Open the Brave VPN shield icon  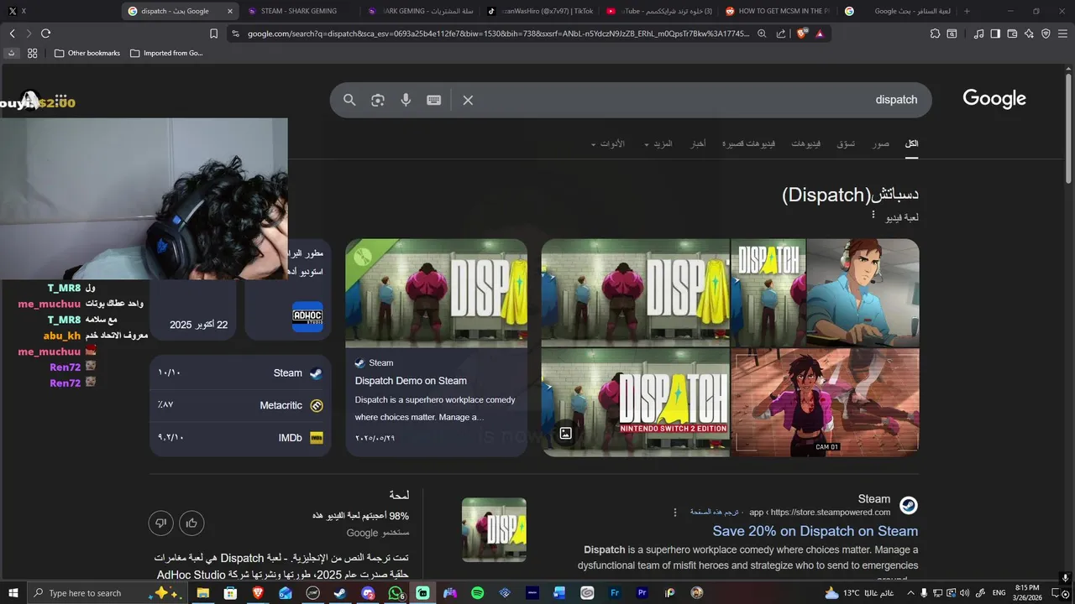pos(1046,34)
